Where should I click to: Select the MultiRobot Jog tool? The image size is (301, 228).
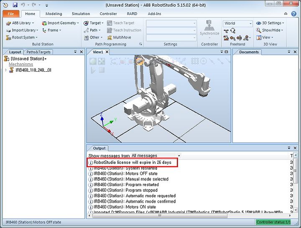(x=247, y=38)
